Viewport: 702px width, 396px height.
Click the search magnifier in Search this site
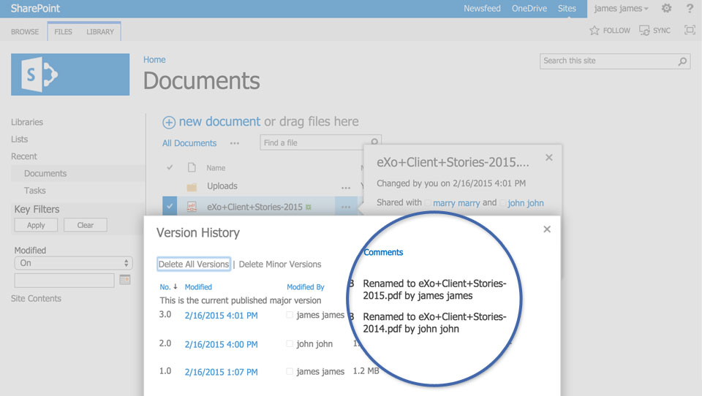(x=682, y=61)
